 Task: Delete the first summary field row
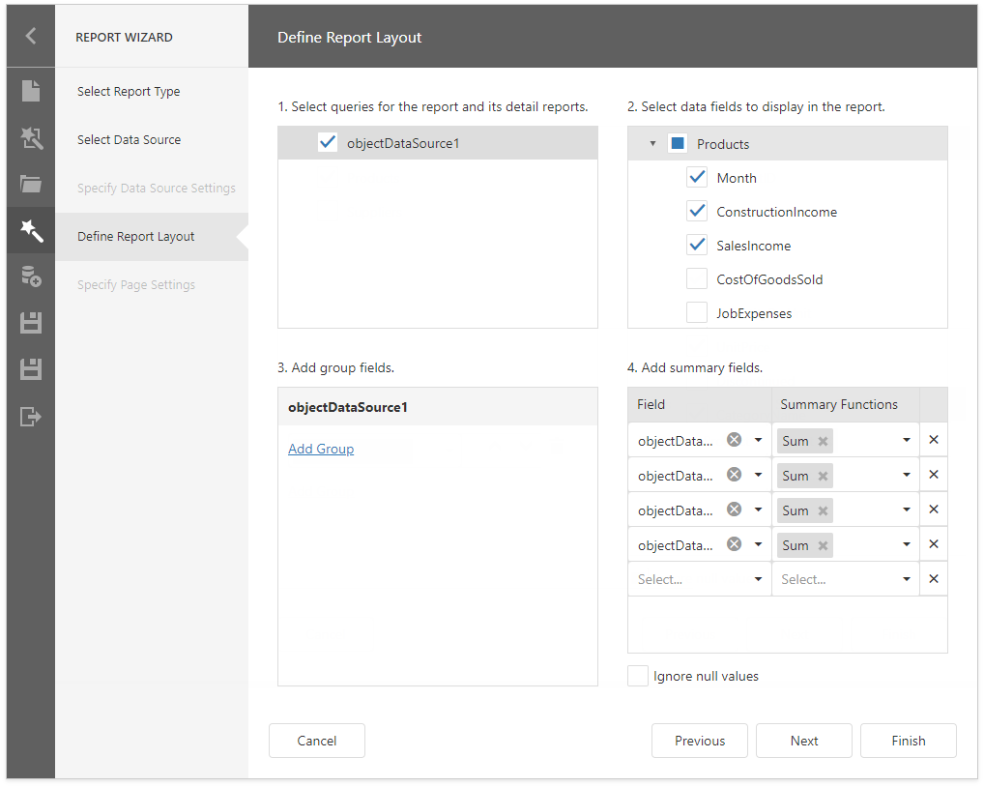click(933, 440)
